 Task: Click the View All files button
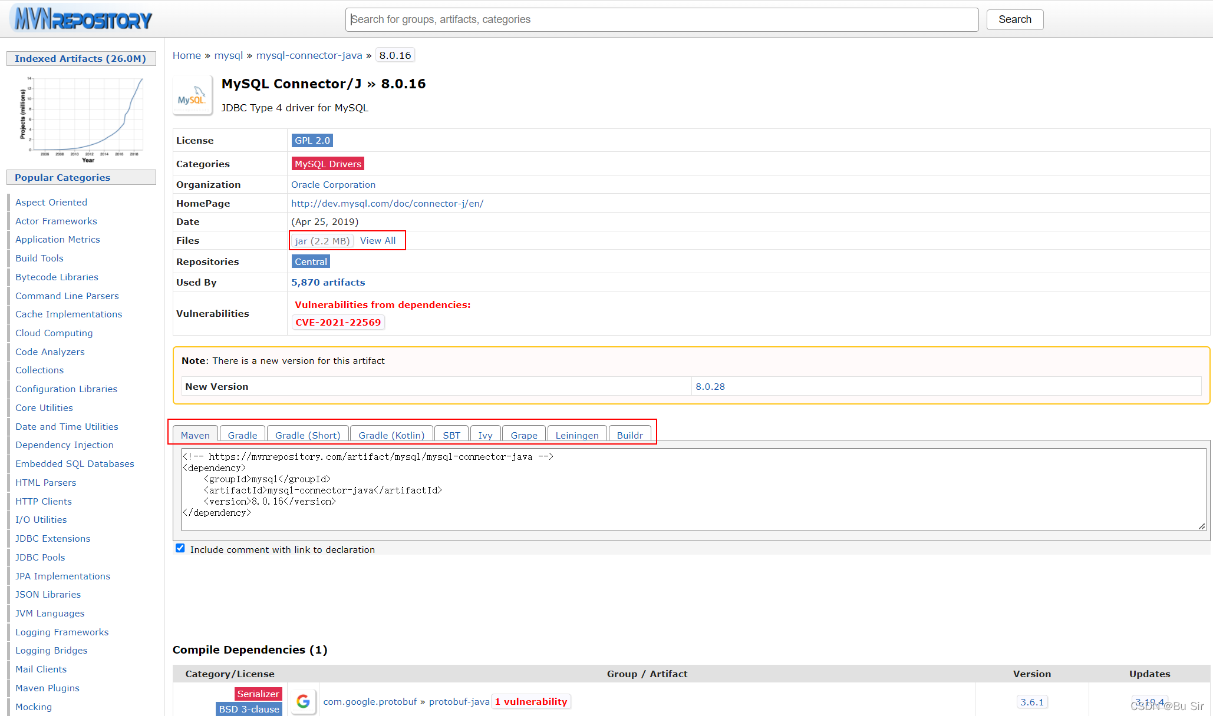click(x=377, y=240)
